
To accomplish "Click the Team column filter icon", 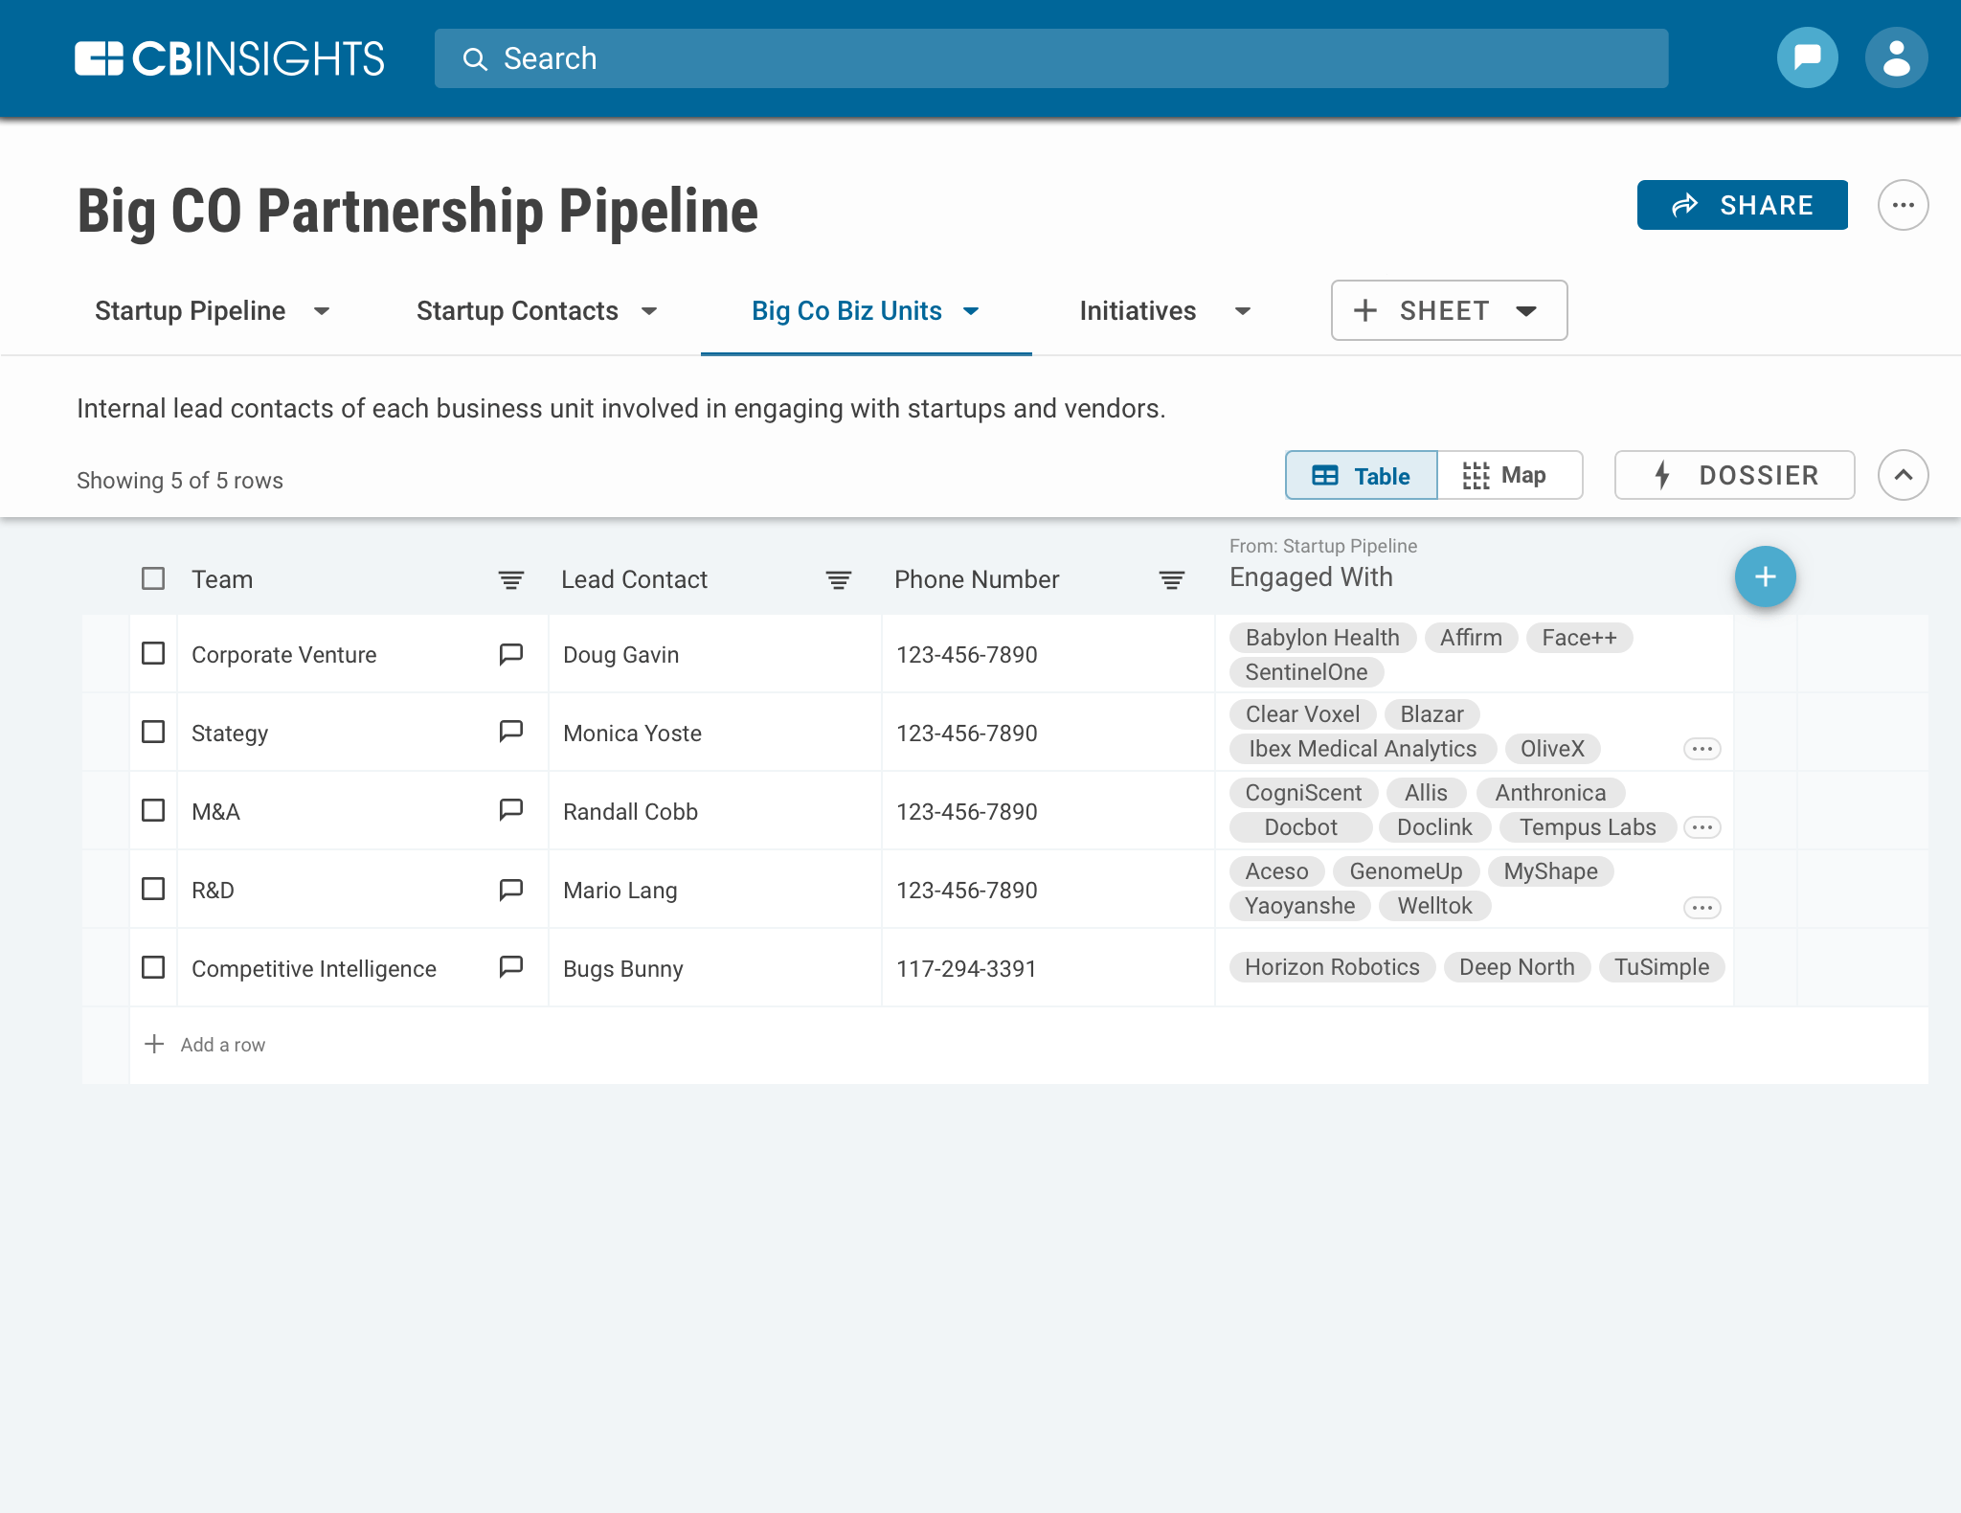I will click(510, 579).
